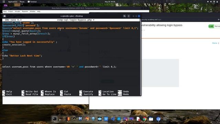
Task: Click nano's Where Is shortcut label
Action: pos(50,92)
